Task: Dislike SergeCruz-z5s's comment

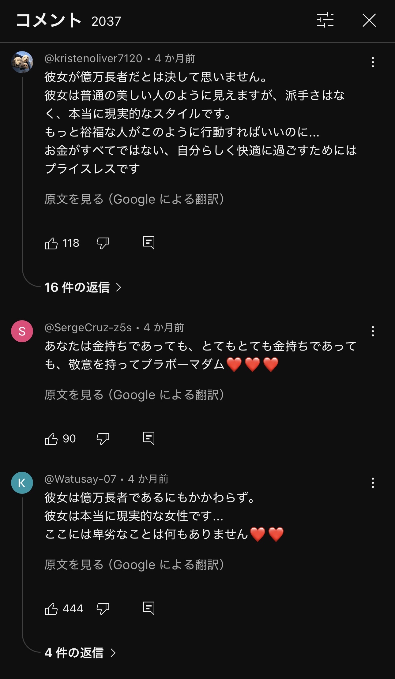Action: tap(103, 439)
